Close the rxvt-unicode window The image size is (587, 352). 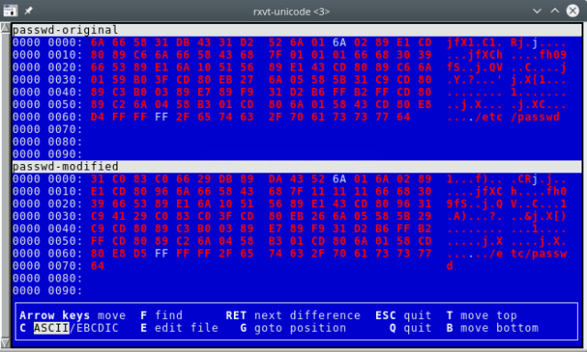[x=572, y=11]
